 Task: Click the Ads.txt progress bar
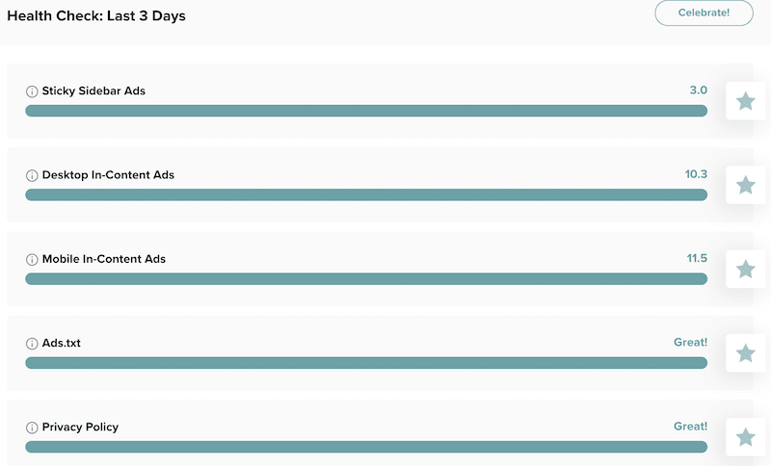pos(366,362)
